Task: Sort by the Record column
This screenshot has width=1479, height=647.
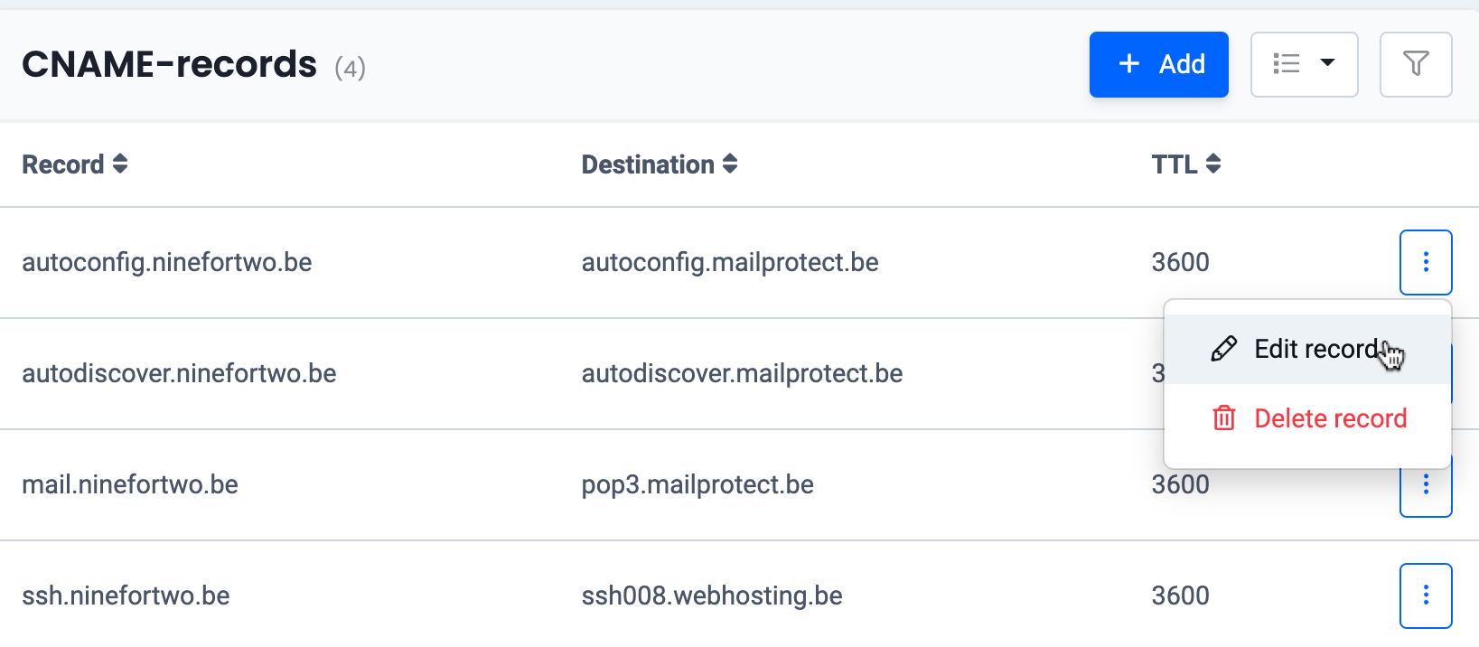Action: coord(75,164)
